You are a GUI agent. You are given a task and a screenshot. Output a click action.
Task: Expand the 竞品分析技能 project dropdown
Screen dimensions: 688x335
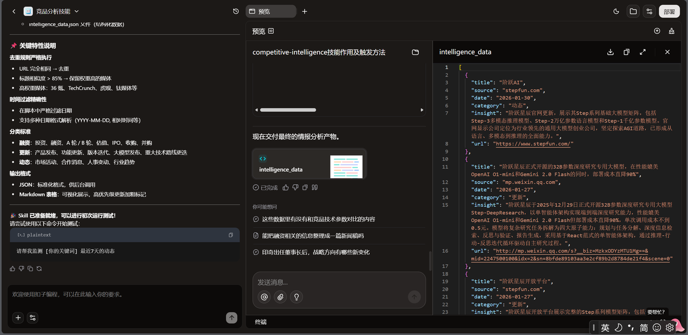pos(76,11)
